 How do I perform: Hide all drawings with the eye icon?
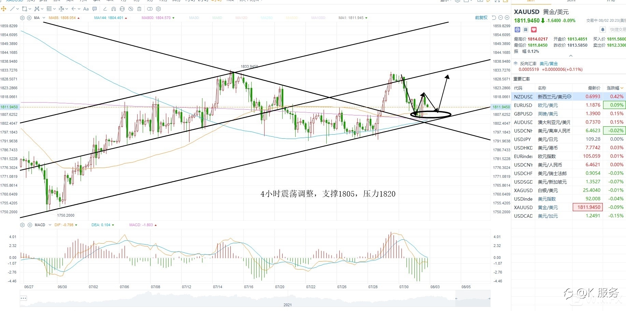coord(131,9)
